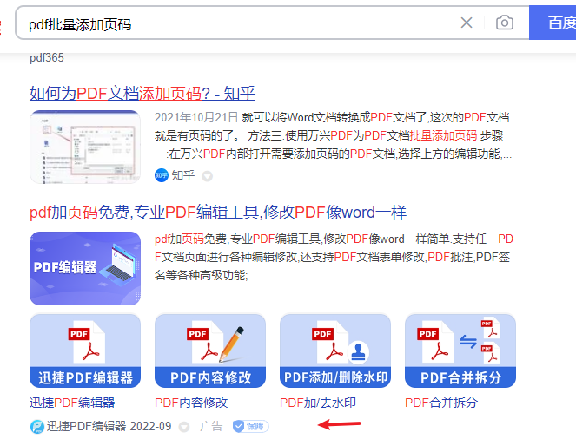Click the 2021年10月21日 result snippet text
Screen dimensions: 576x439
click(333, 135)
